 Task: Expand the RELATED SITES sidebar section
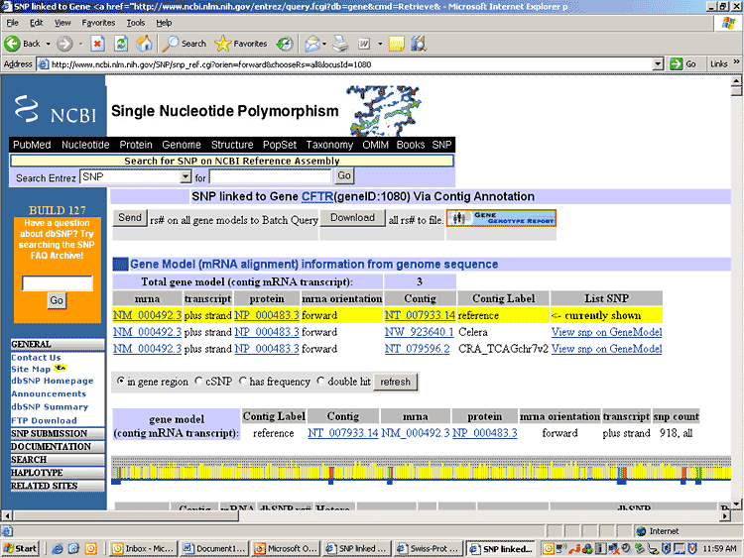click(58, 486)
